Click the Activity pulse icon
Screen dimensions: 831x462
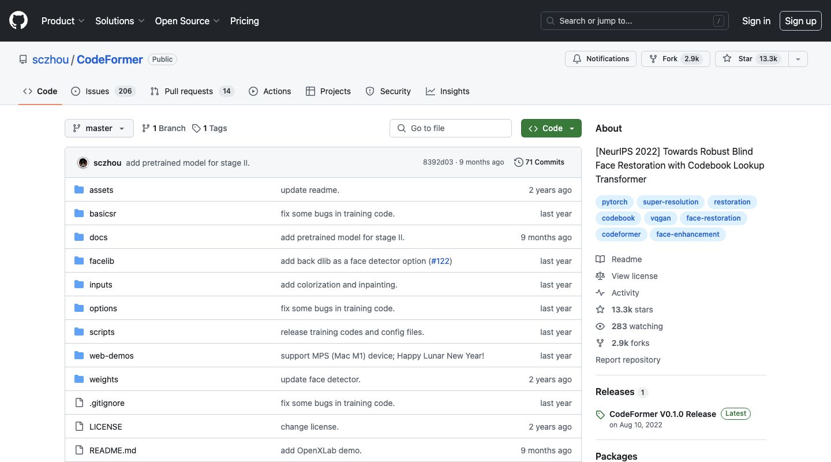tap(600, 293)
